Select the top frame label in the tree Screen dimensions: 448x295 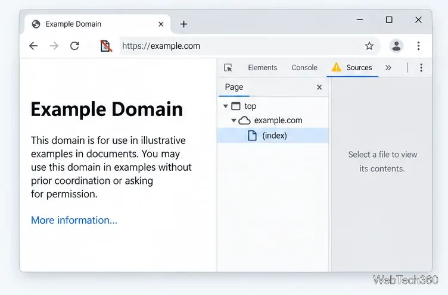click(250, 106)
